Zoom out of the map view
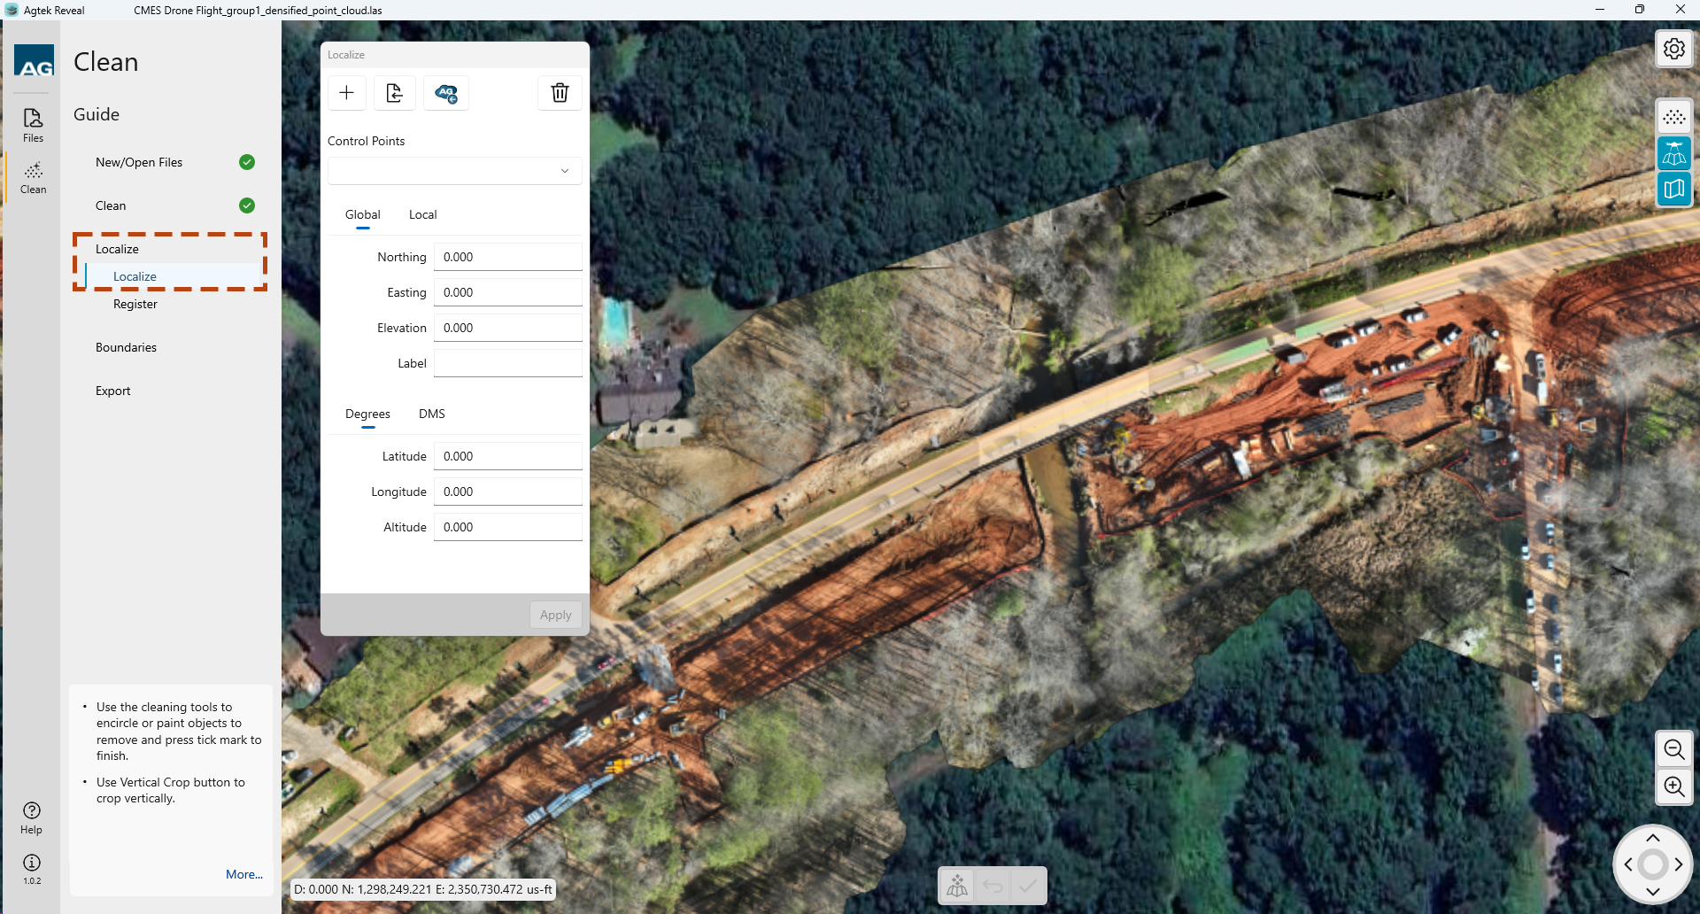 (1673, 750)
